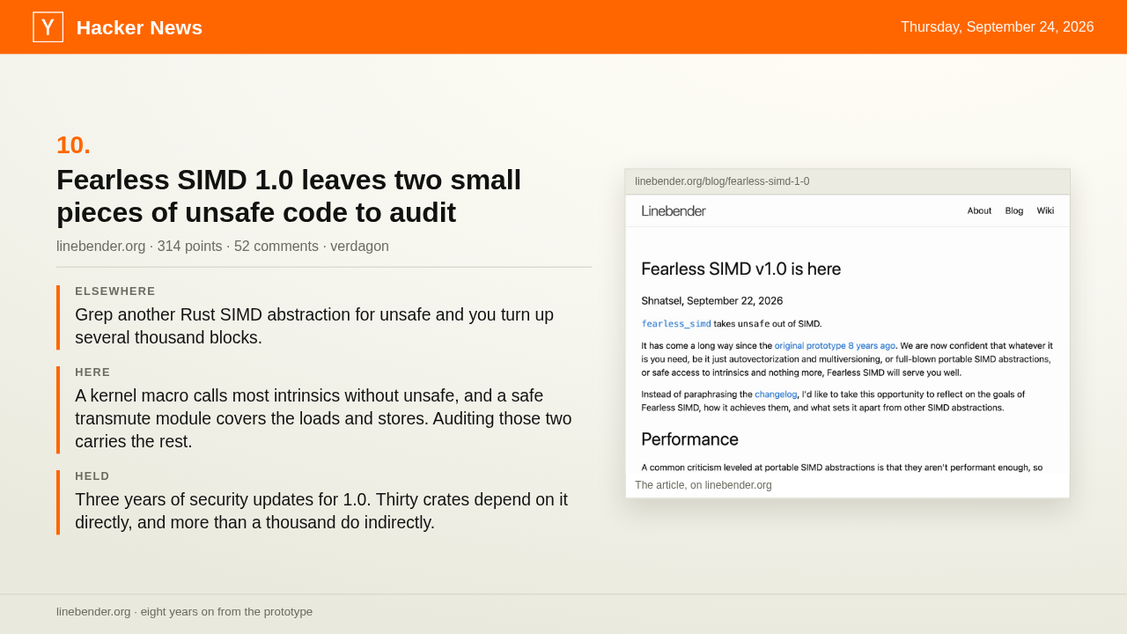Open the Wiki menu in article preview
Viewport: 1127px width, 634px height.
[1045, 210]
